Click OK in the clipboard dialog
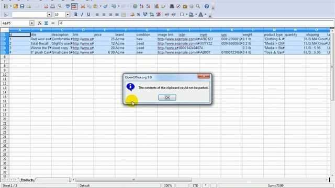335x188 pixels. coord(167,98)
